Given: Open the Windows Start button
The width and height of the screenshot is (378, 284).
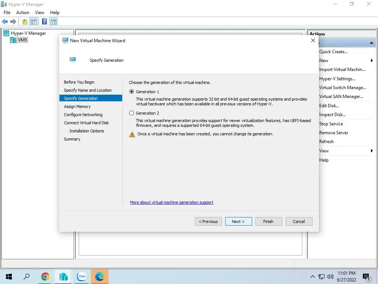Looking at the screenshot, I should click(x=9, y=277).
